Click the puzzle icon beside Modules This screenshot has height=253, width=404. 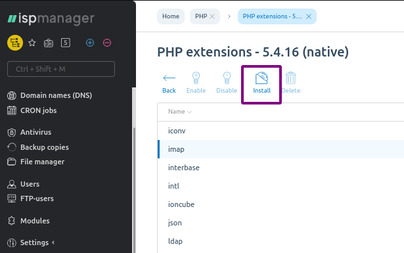[12, 221]
